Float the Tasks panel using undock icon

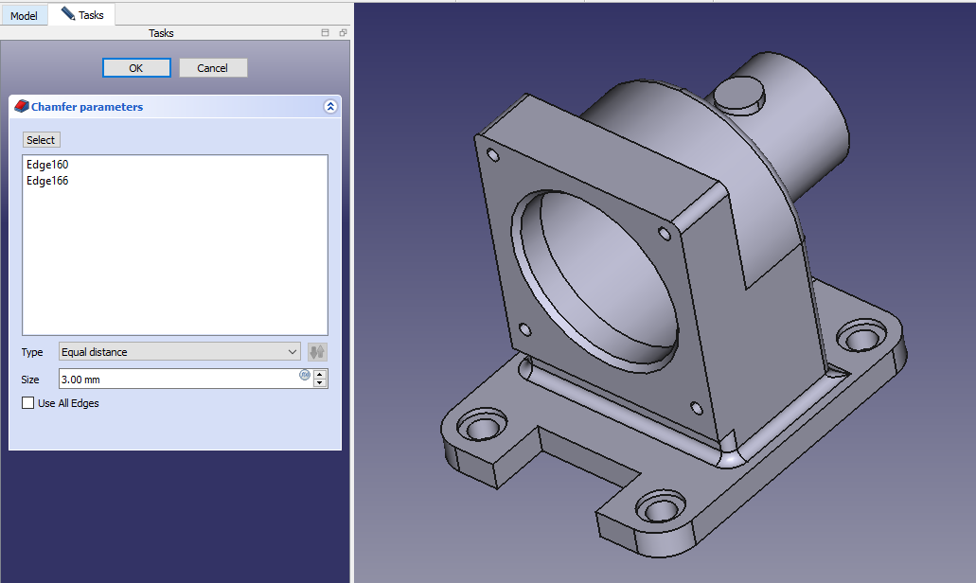343,33
